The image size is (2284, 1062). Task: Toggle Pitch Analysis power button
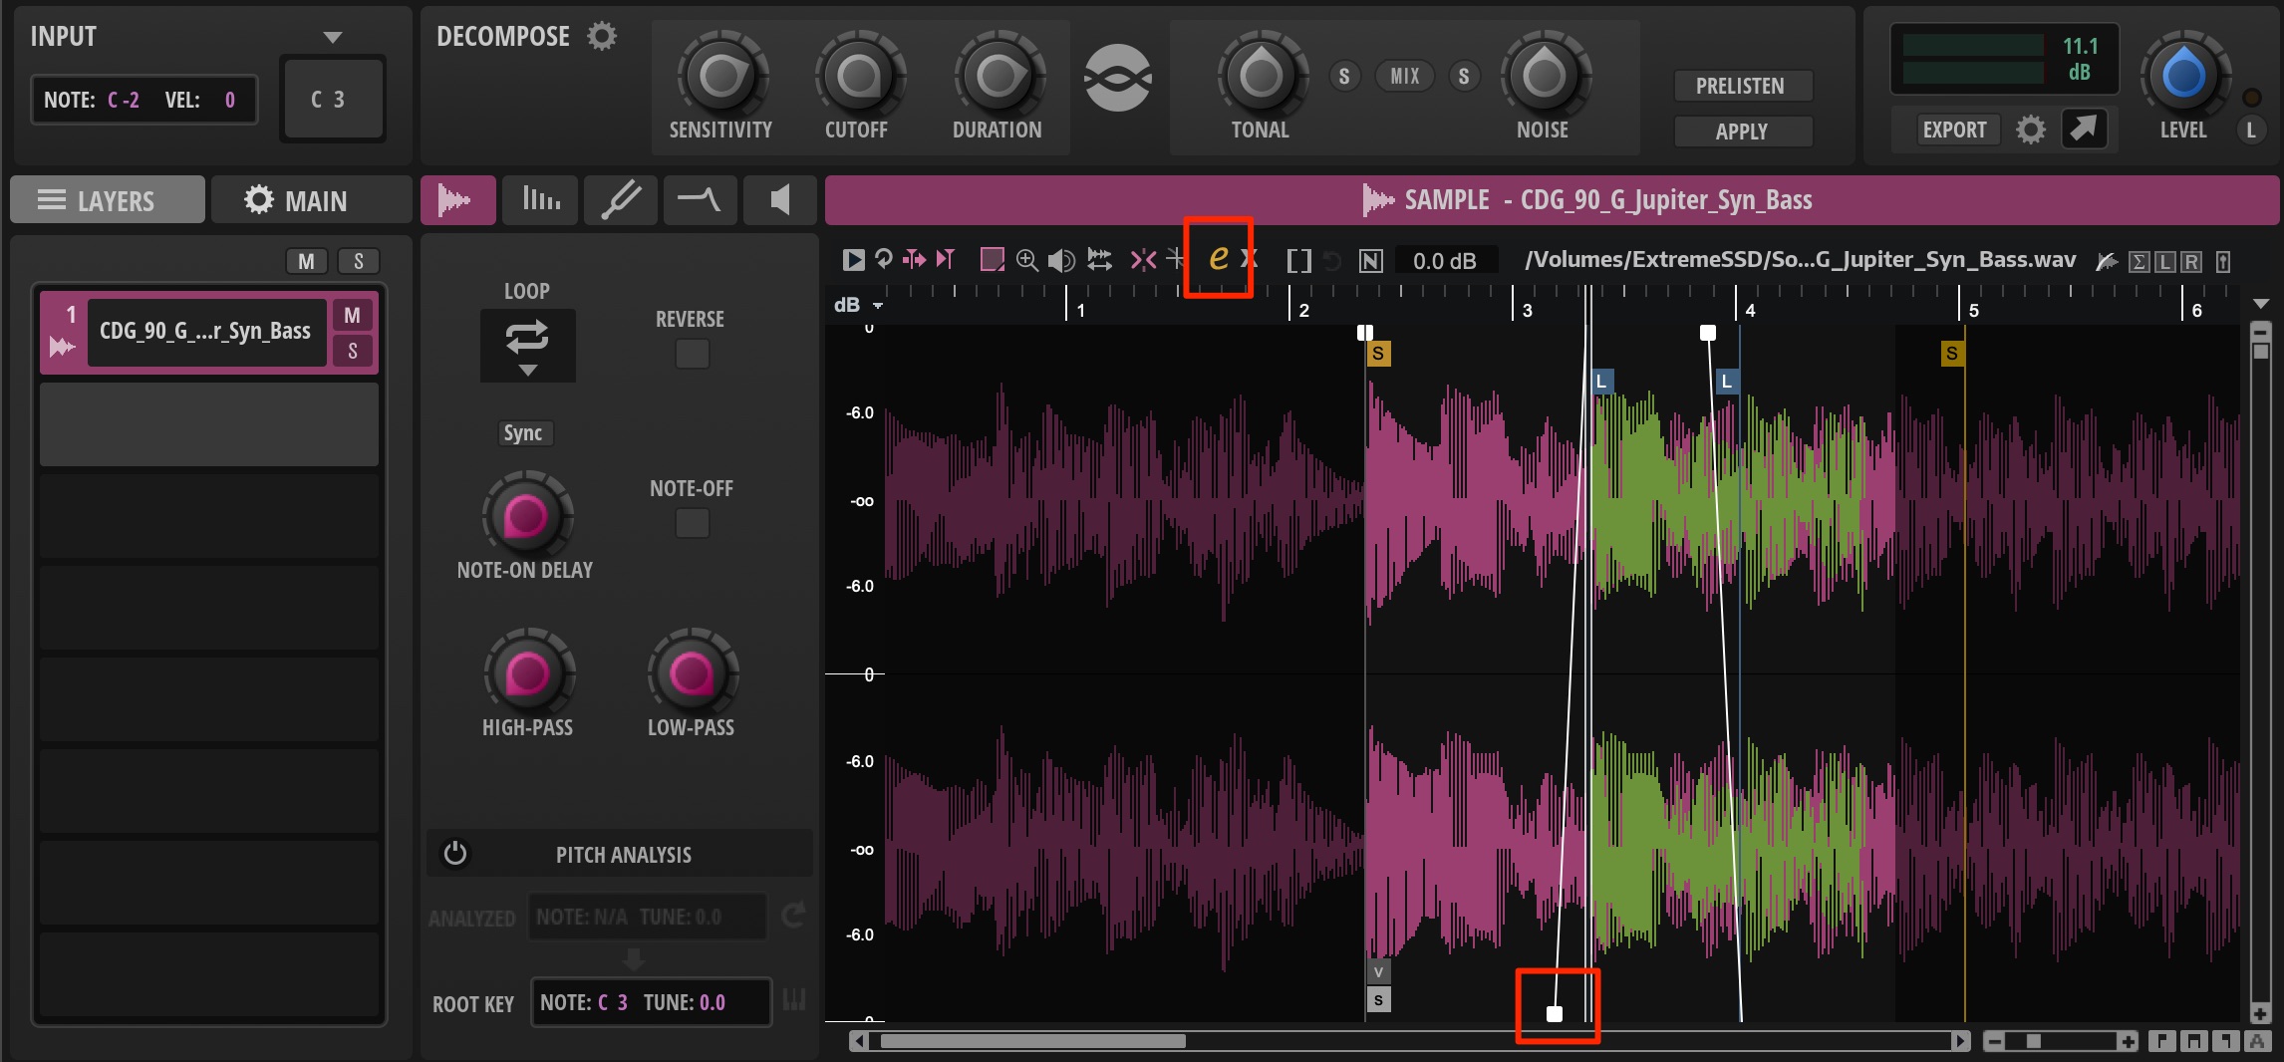455,854
